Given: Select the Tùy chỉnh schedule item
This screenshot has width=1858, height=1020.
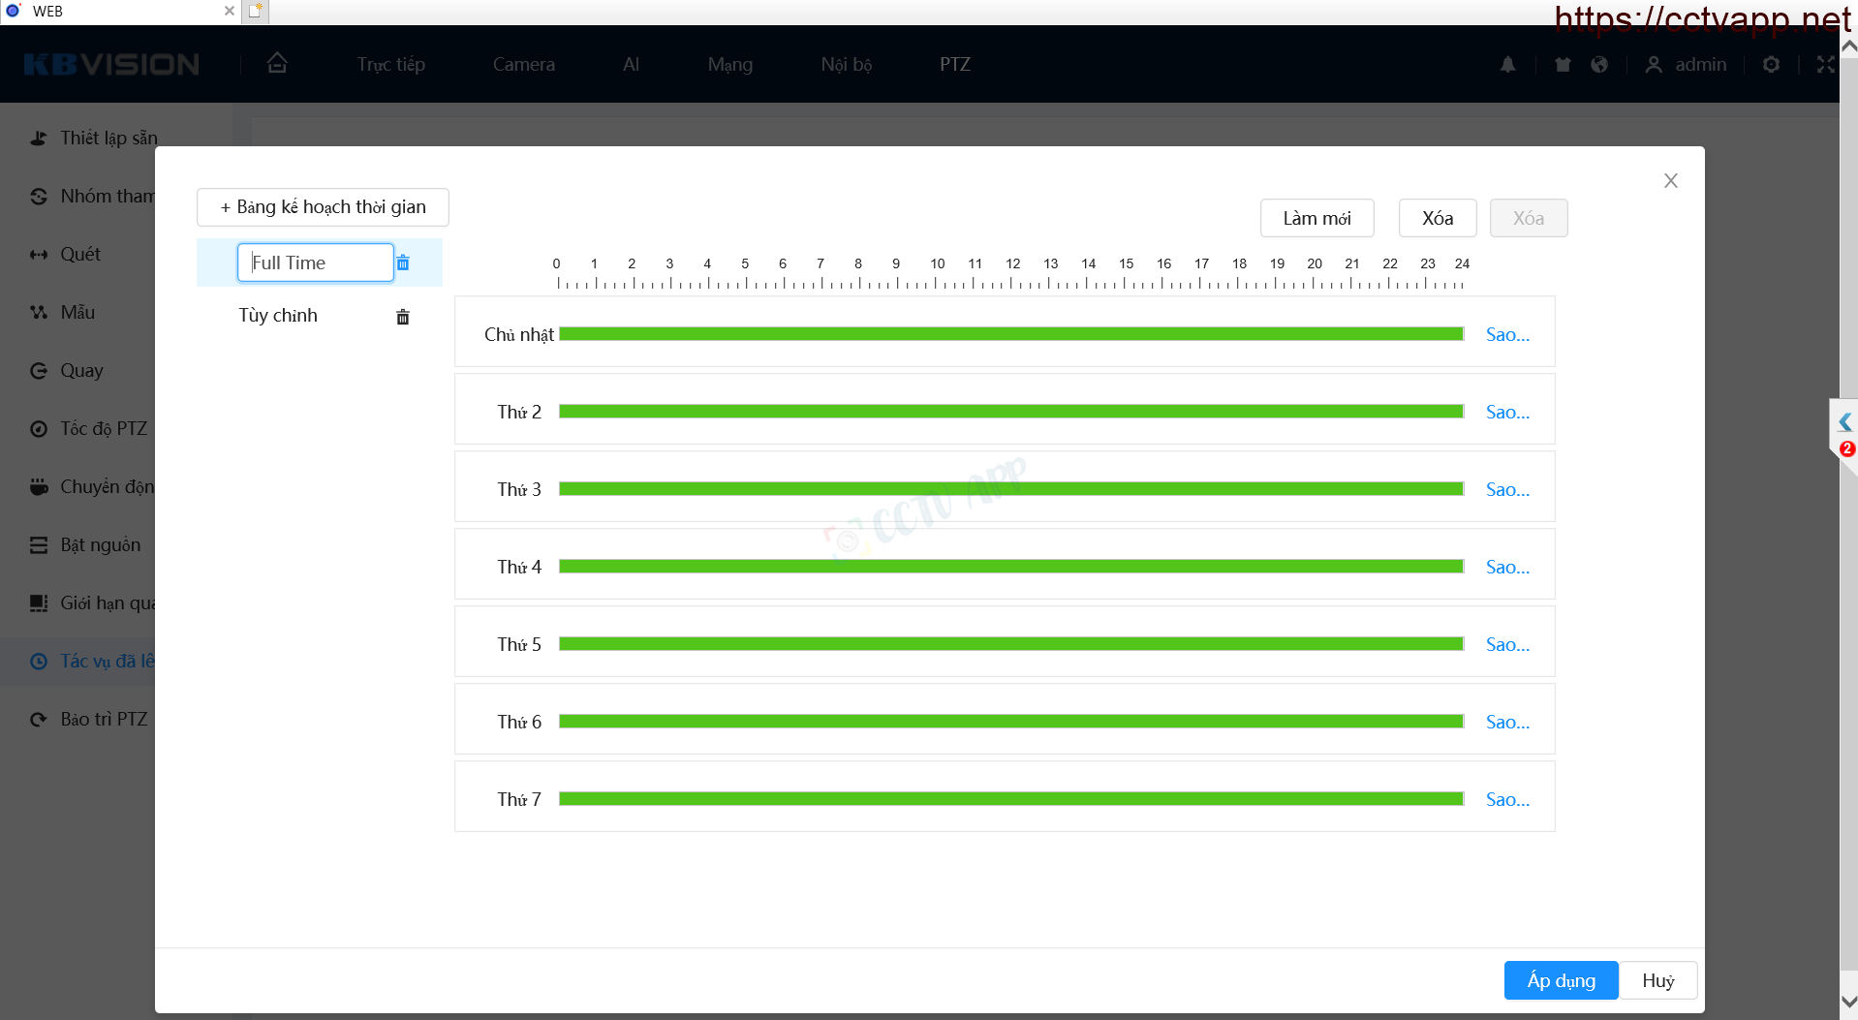Looking at the screenshot, I should (278, 316).
